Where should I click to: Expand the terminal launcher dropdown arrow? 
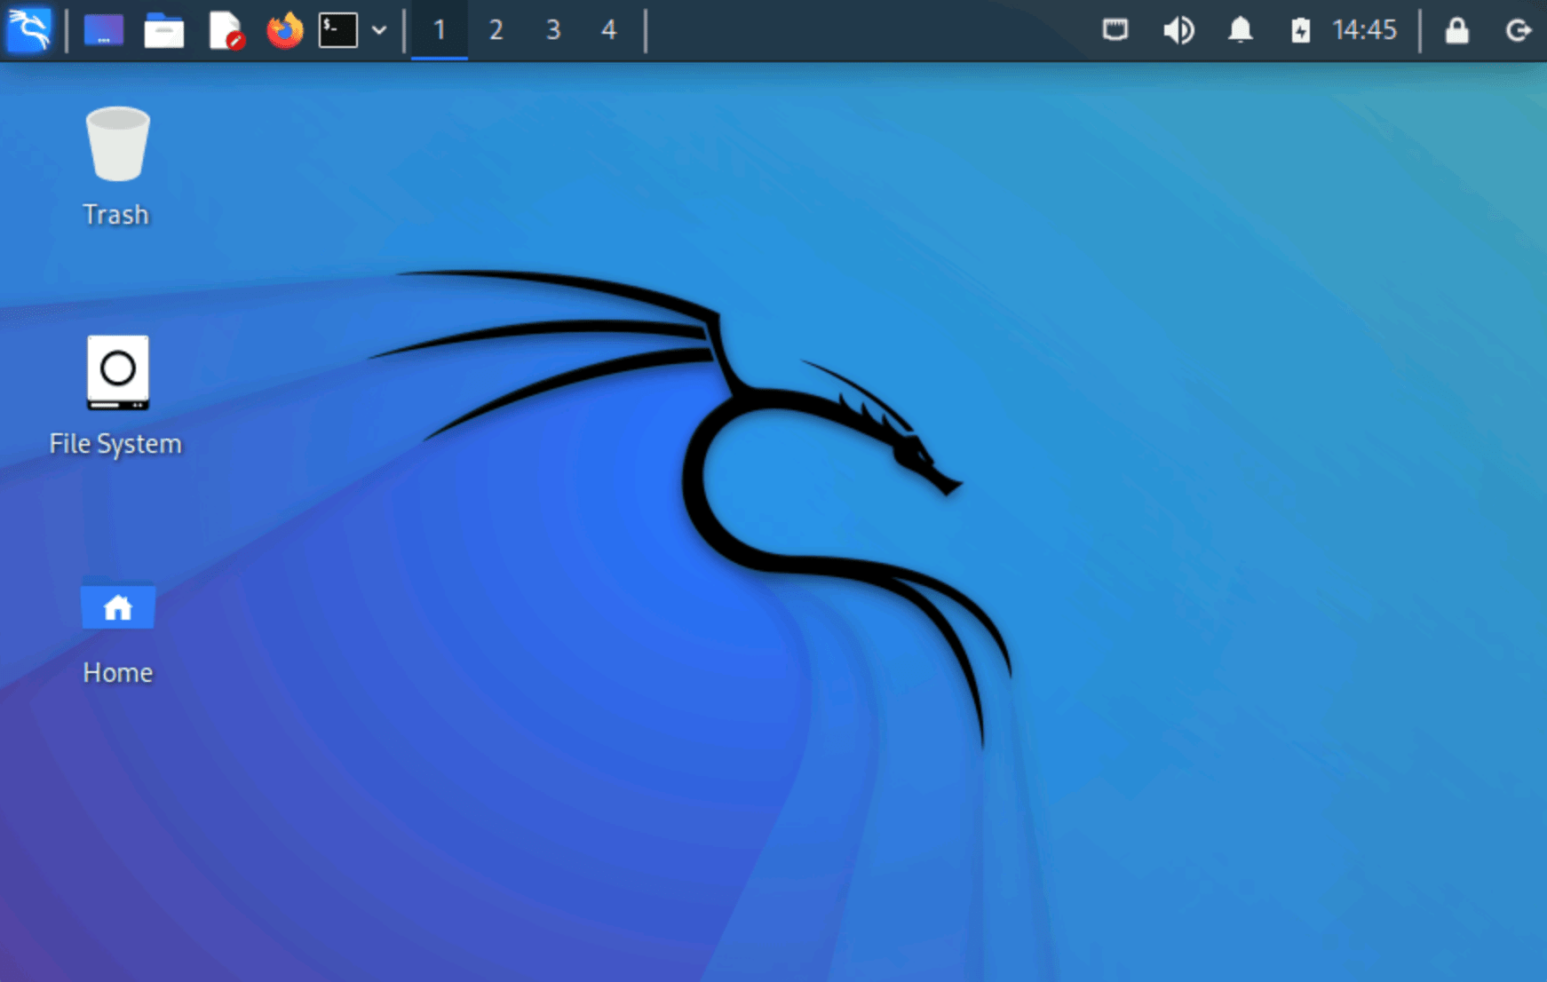point(379,30)
